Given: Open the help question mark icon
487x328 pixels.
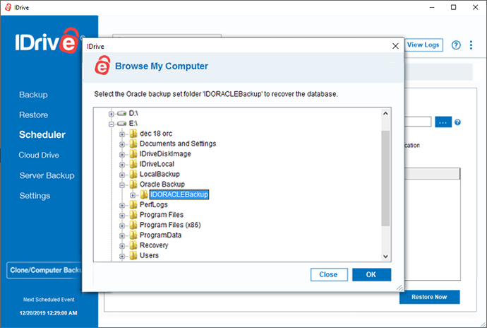Looking at the screenshot, I should [x=456, y=45].
